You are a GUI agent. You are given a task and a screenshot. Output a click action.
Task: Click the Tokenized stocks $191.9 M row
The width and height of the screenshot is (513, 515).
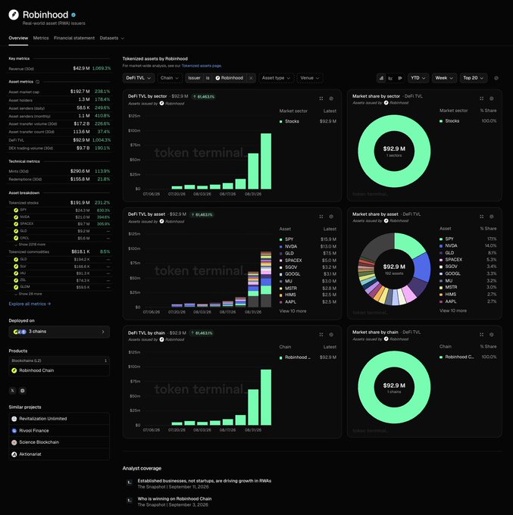point(59,203)
